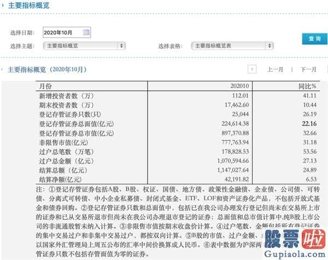Click the year-on-year value 10.44
This screenshot has width=328, height=260.
point(310,105)
